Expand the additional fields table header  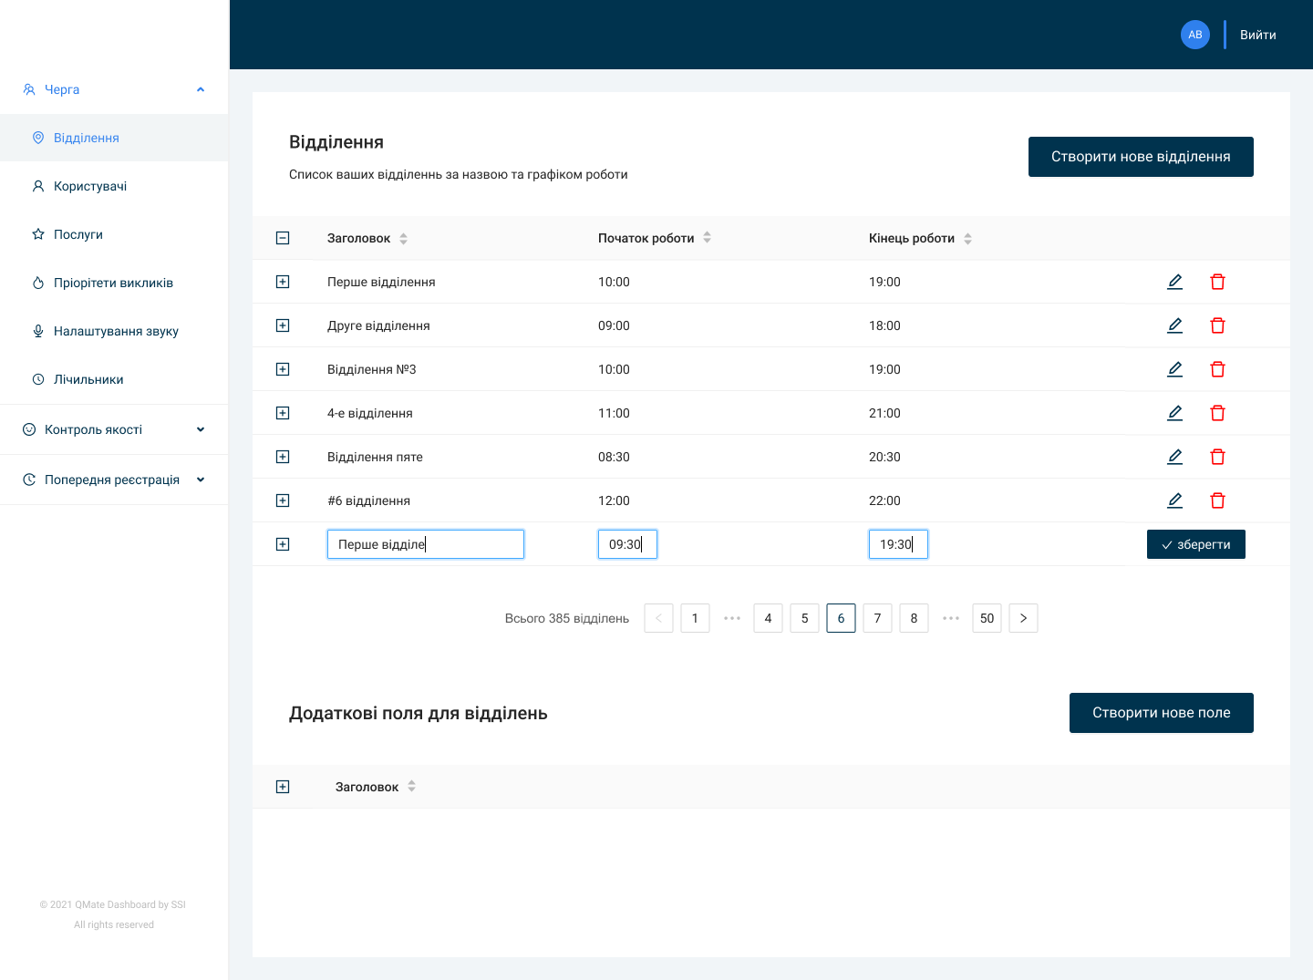tap(283, 787)
